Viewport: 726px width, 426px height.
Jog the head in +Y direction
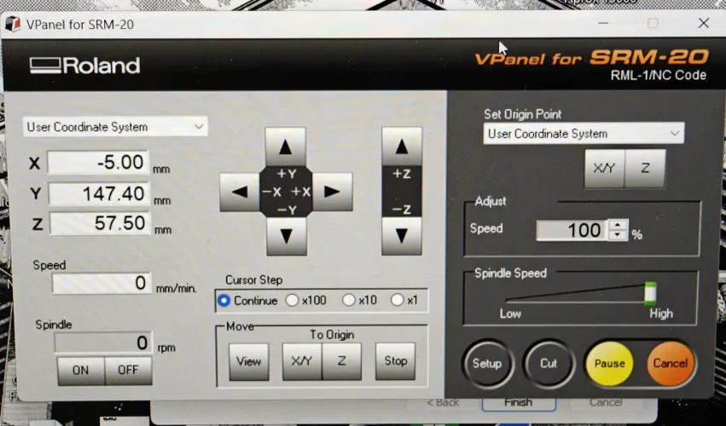[285, 147]
